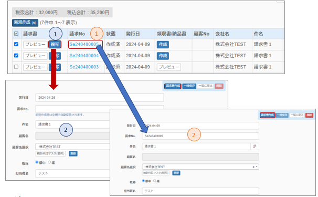The width and height of the screenshot is (318, 197).
Task: Click 更新 button in the Se240400005 form
Action: (176, 173)
